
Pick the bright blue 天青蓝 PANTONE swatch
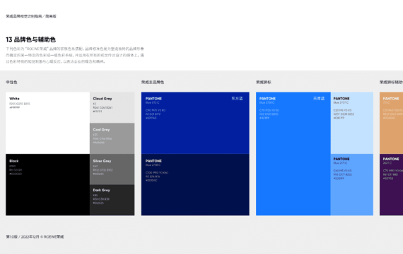[293, 154]
